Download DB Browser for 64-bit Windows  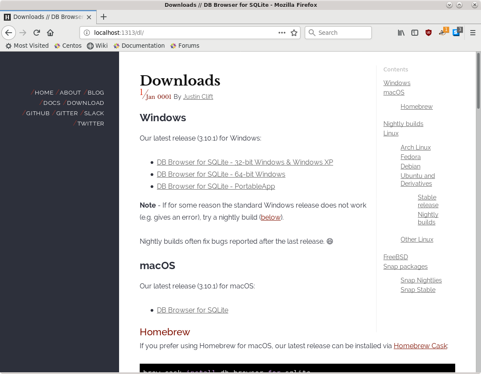tap(221, 174)
